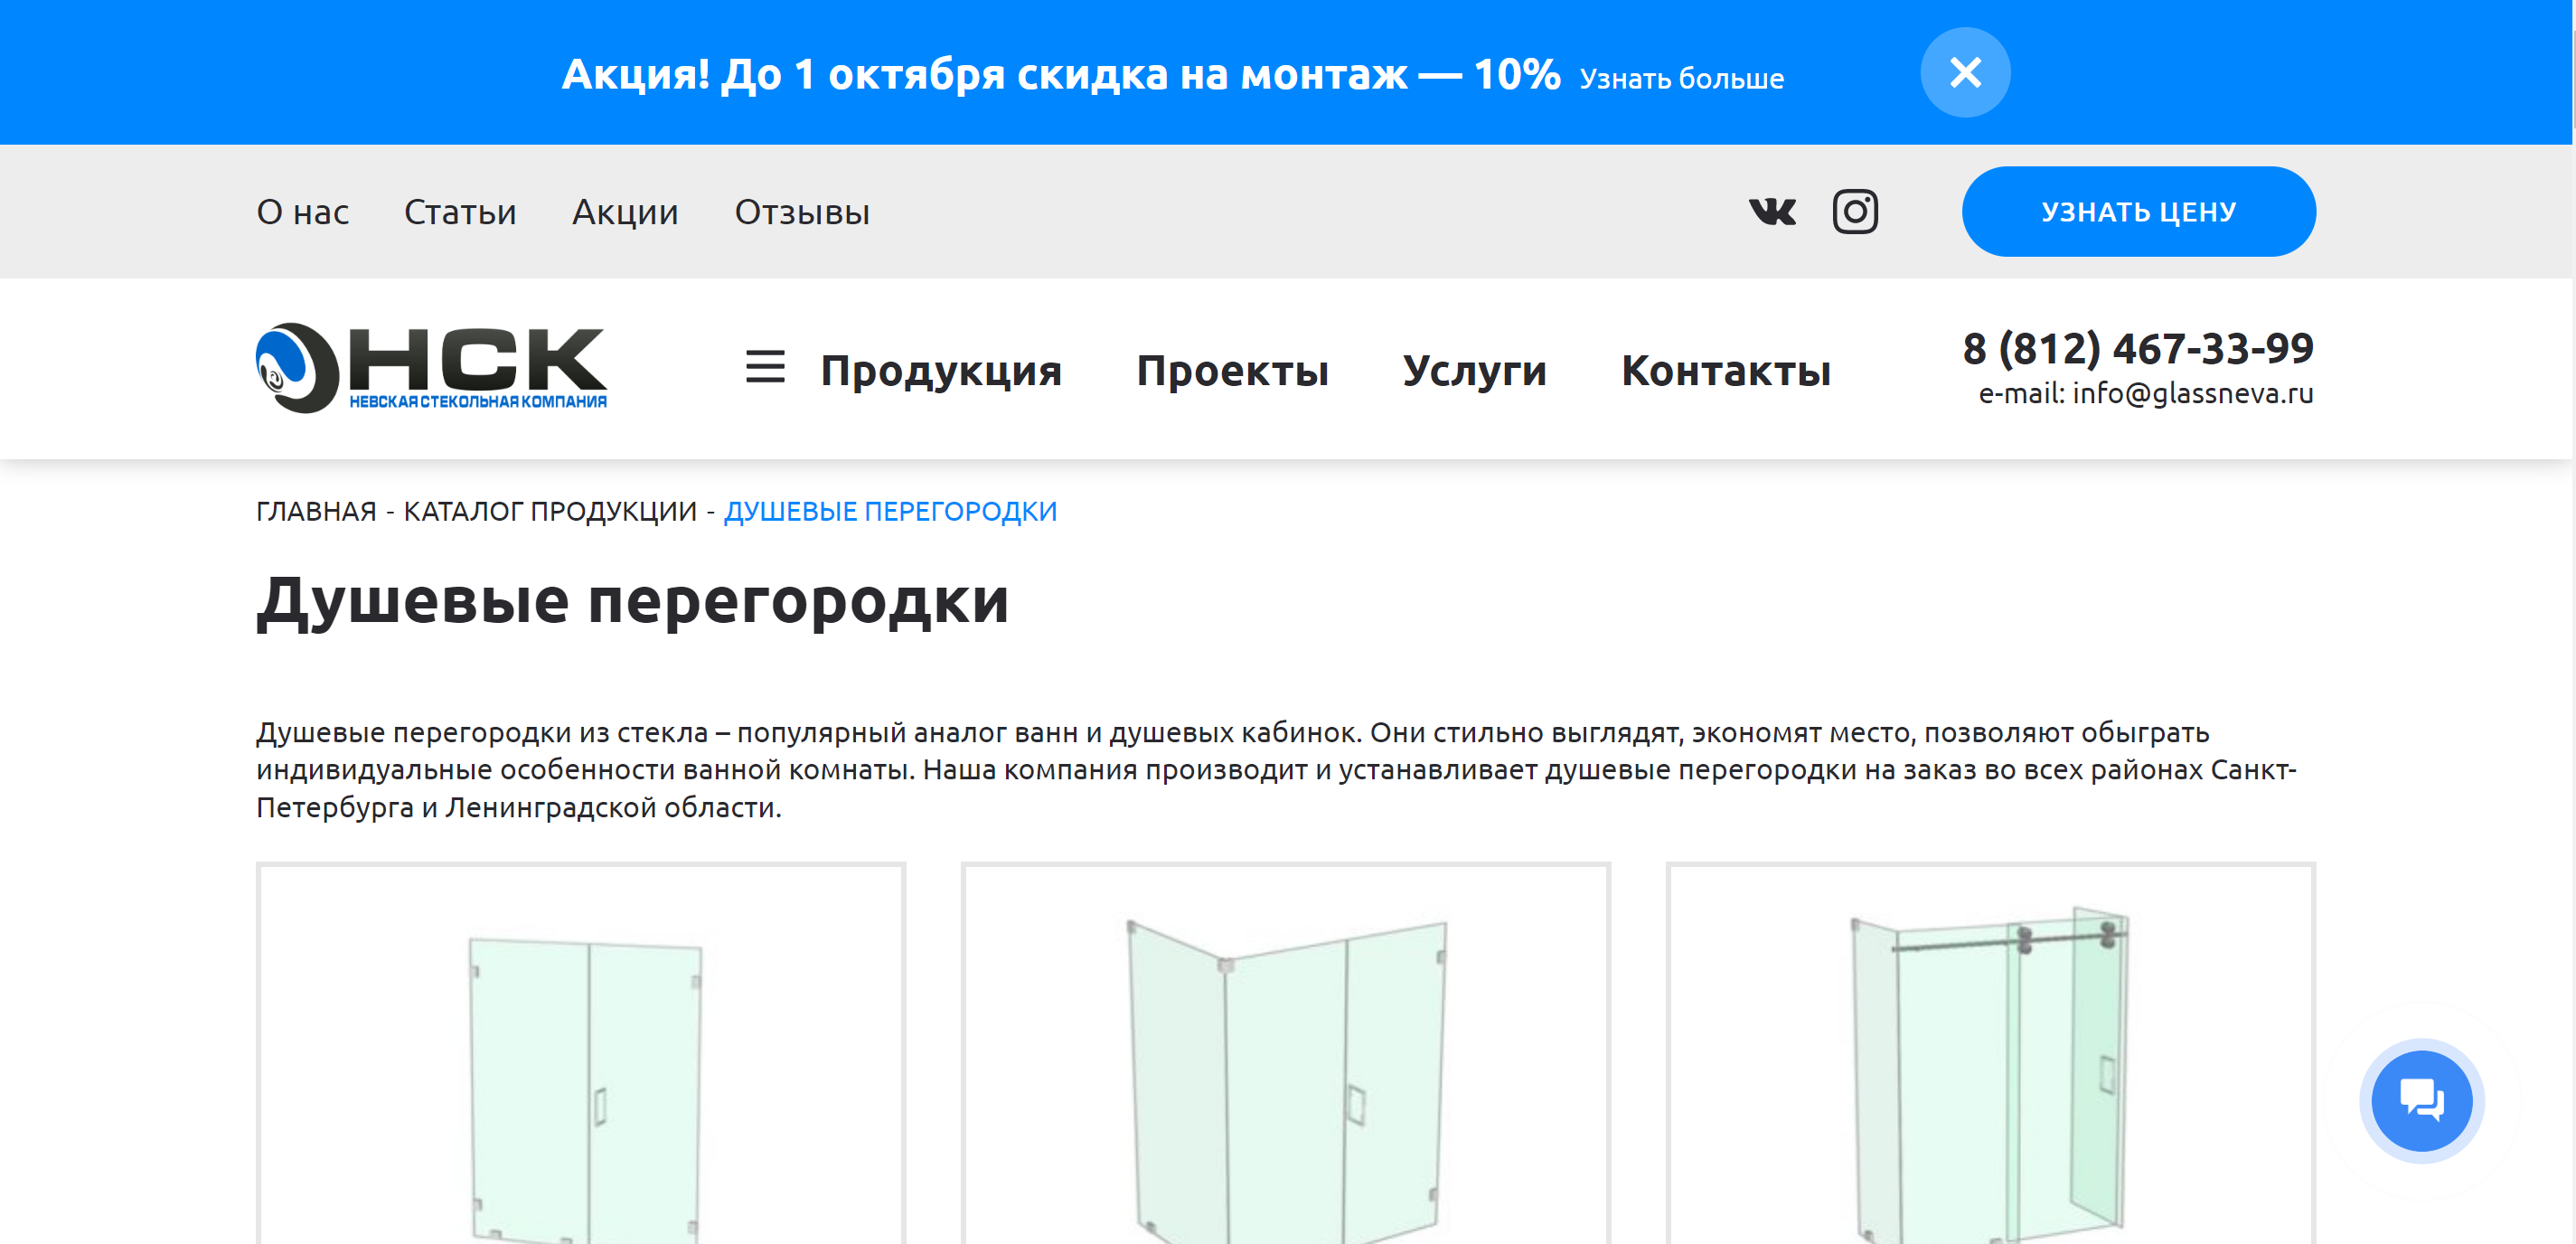Click the НСК company logo
Image resolution: width=2576 pixels, height=1244 pixels.
click(431, 367)
